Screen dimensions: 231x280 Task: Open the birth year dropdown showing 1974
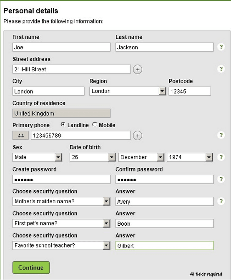190,157
